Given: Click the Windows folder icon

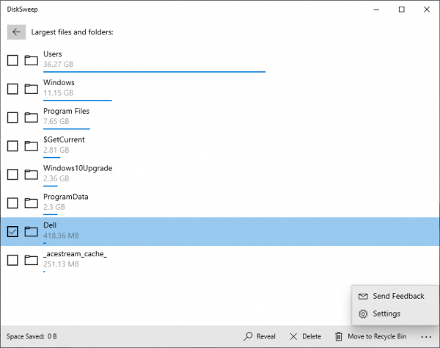Looking at the screenshot, I should pos(31,89).
